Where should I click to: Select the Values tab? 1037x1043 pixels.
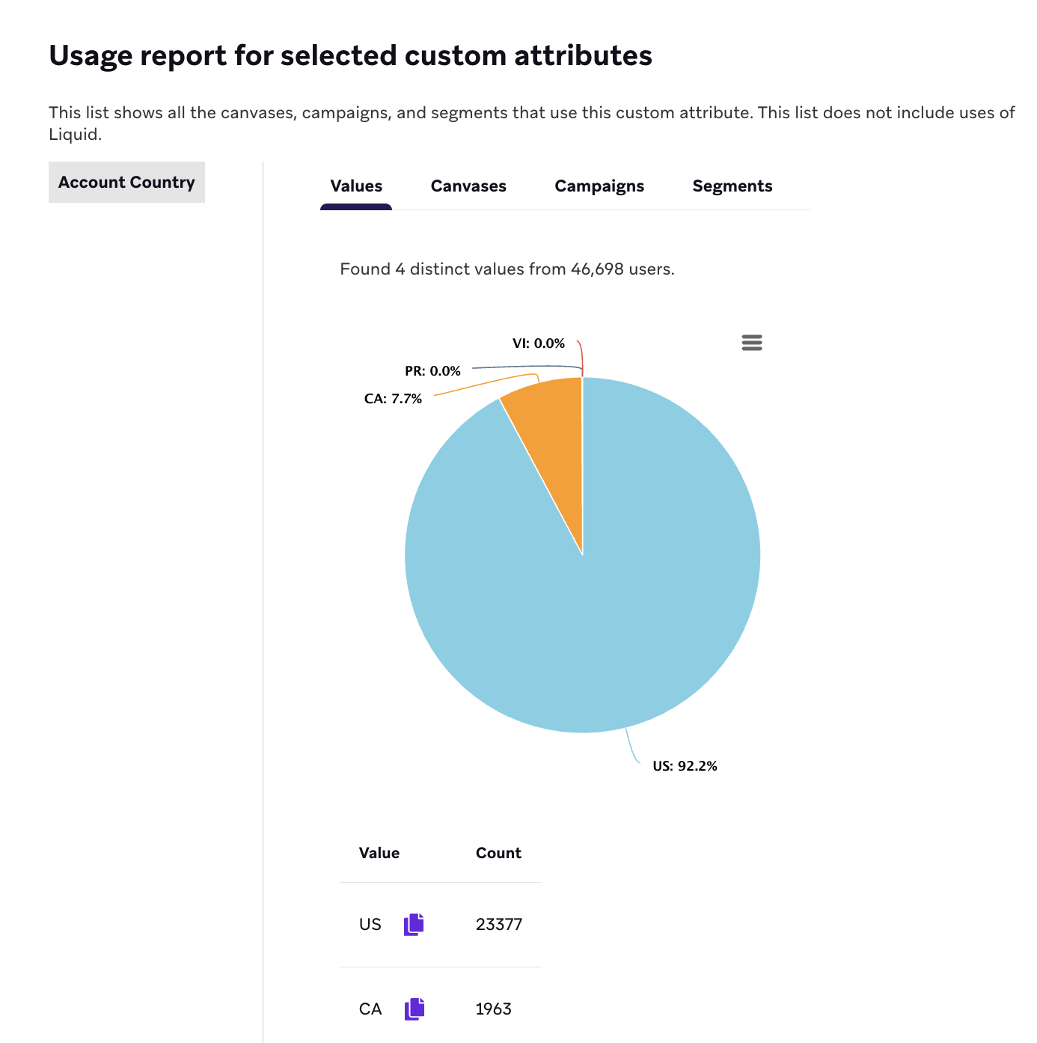pyautogui.click(x=355, y=186)
